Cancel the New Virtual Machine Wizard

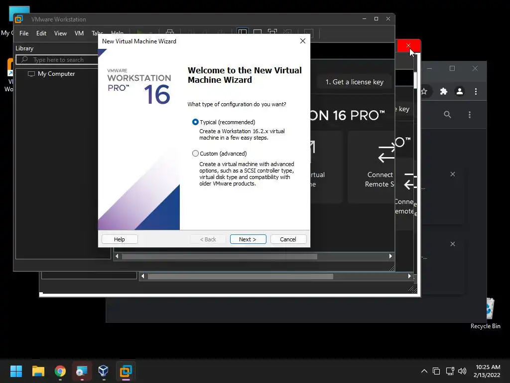[288, 239]
